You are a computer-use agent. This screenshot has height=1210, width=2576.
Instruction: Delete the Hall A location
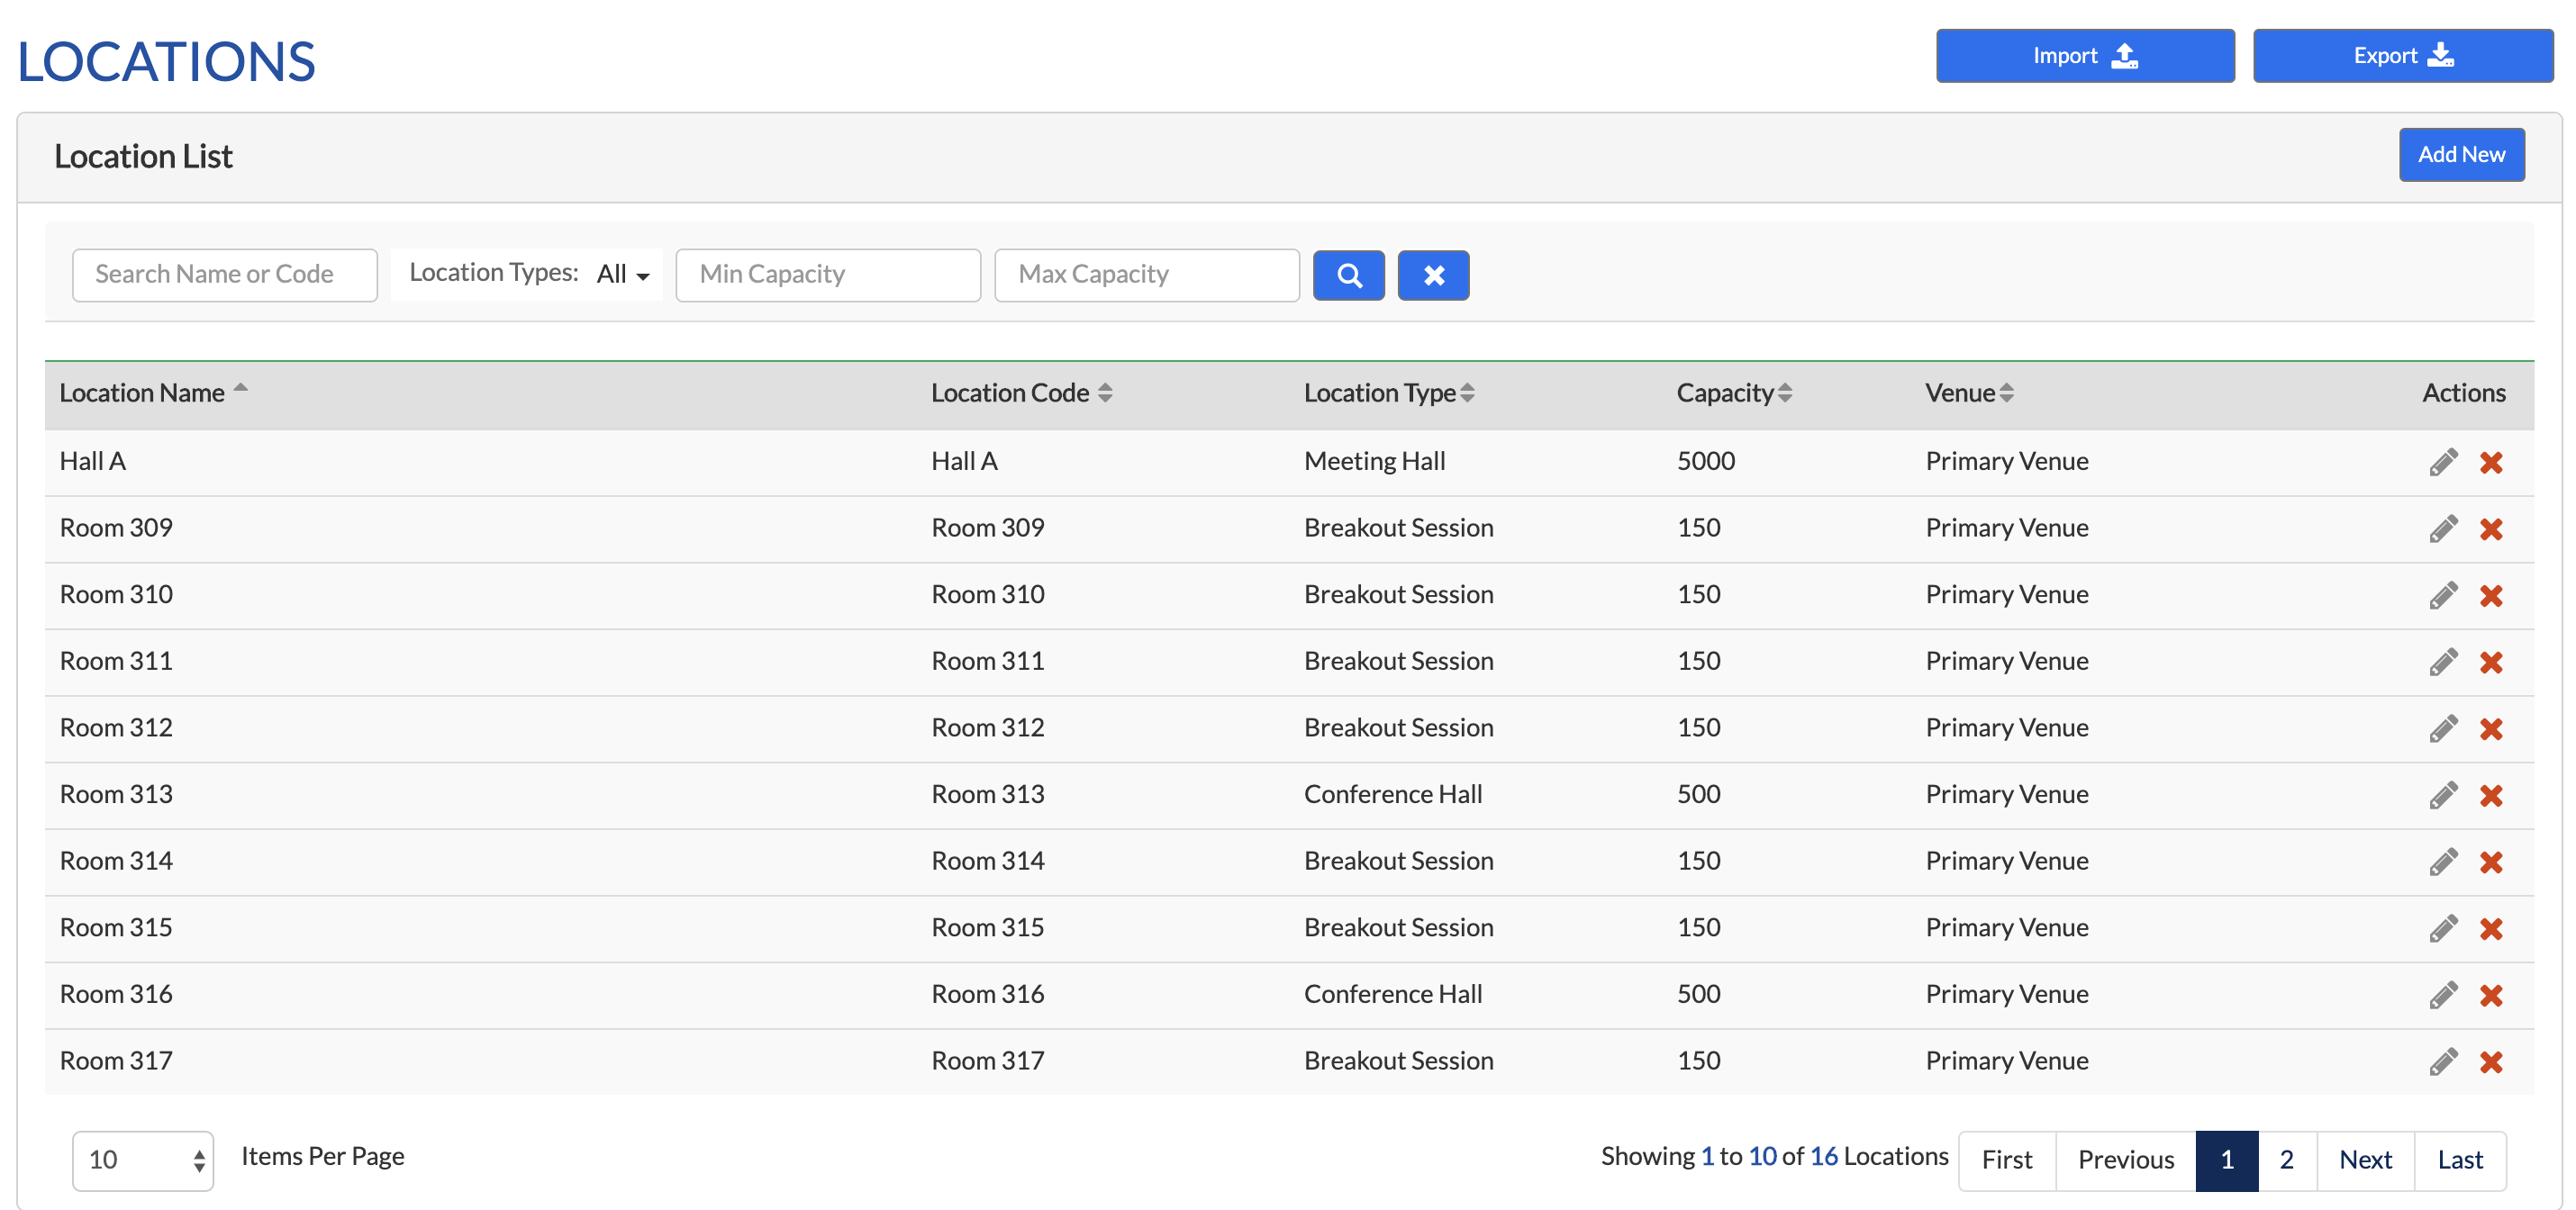(2491, 462)
